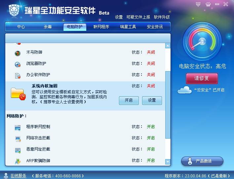234x179 pixels.
Task: Click the 开启 status of ARP欺骗防御
Action: point(151,160)
